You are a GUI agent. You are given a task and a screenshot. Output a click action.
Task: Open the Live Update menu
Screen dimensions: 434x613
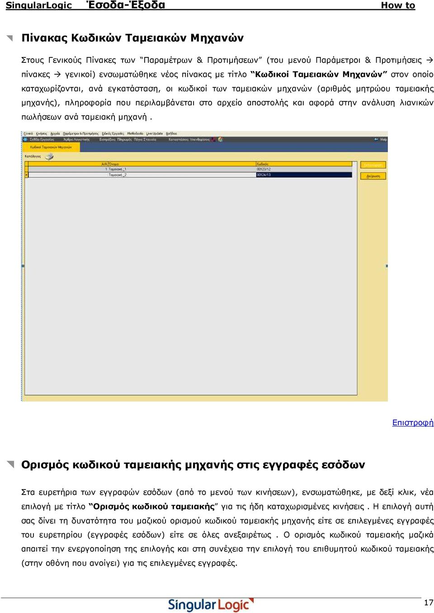pos(154,133)
